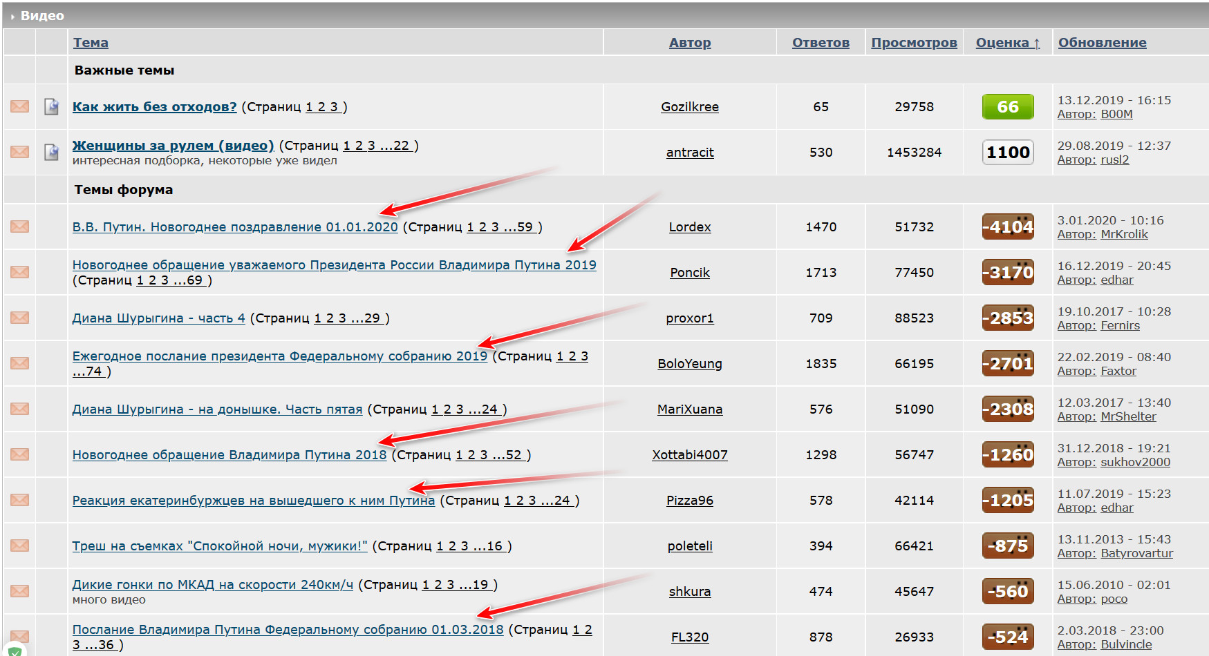Open rating badge -2853
The image size is (1209, 656).
point(1008,318)
